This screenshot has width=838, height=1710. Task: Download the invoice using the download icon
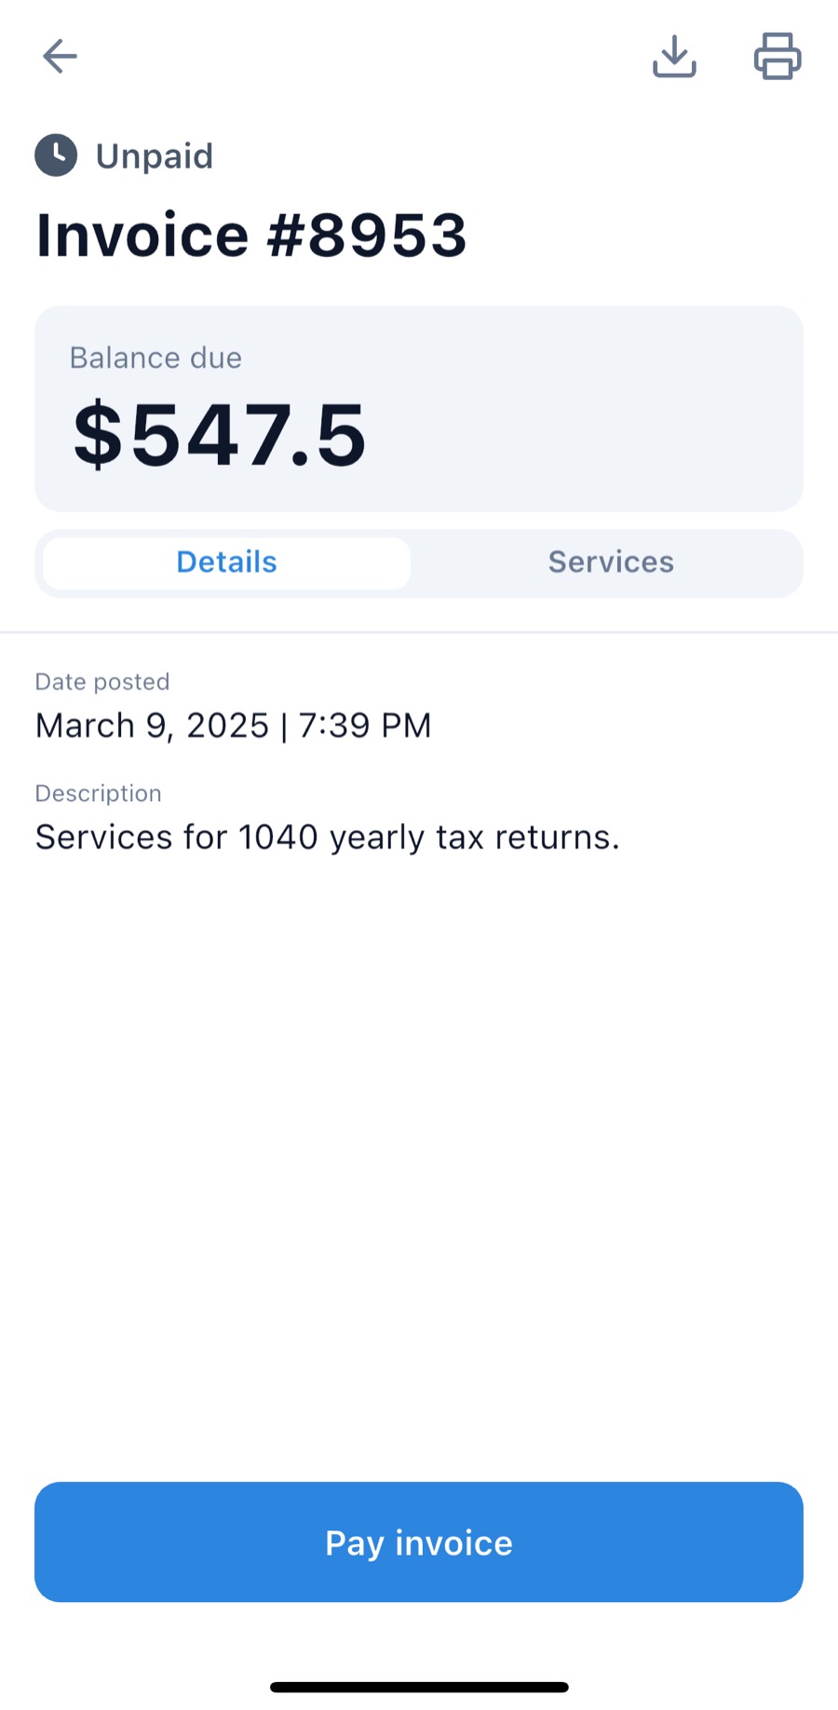(674, 57)
